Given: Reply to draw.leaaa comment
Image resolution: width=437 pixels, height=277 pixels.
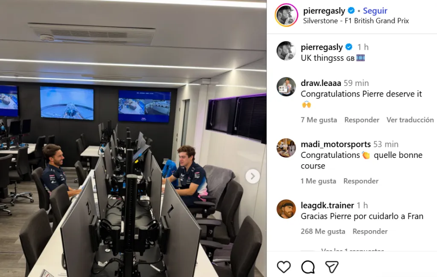Looking at the screenshot, I should 362,120.
